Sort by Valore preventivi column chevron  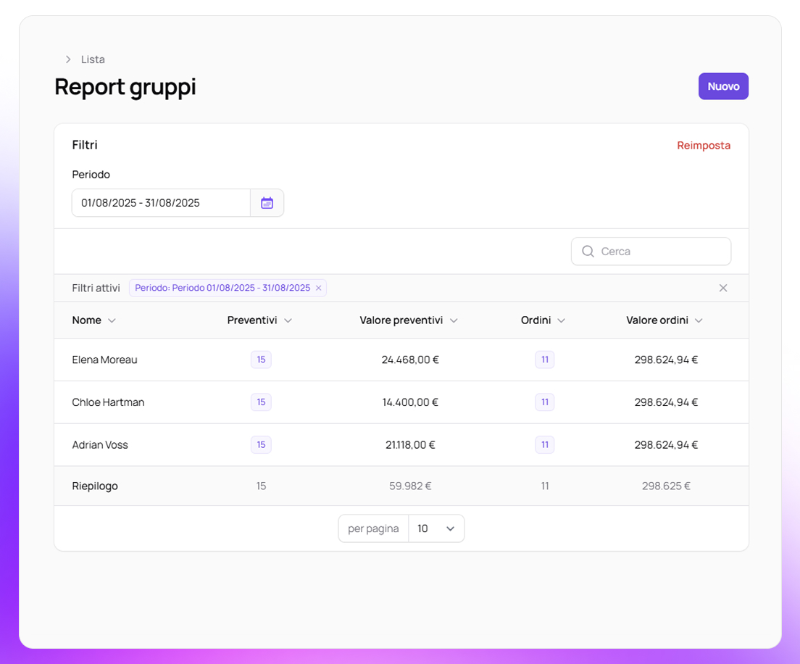pos(454,320)
